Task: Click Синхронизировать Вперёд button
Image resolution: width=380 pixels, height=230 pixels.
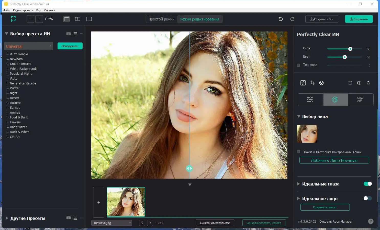Action: point(264,223)
